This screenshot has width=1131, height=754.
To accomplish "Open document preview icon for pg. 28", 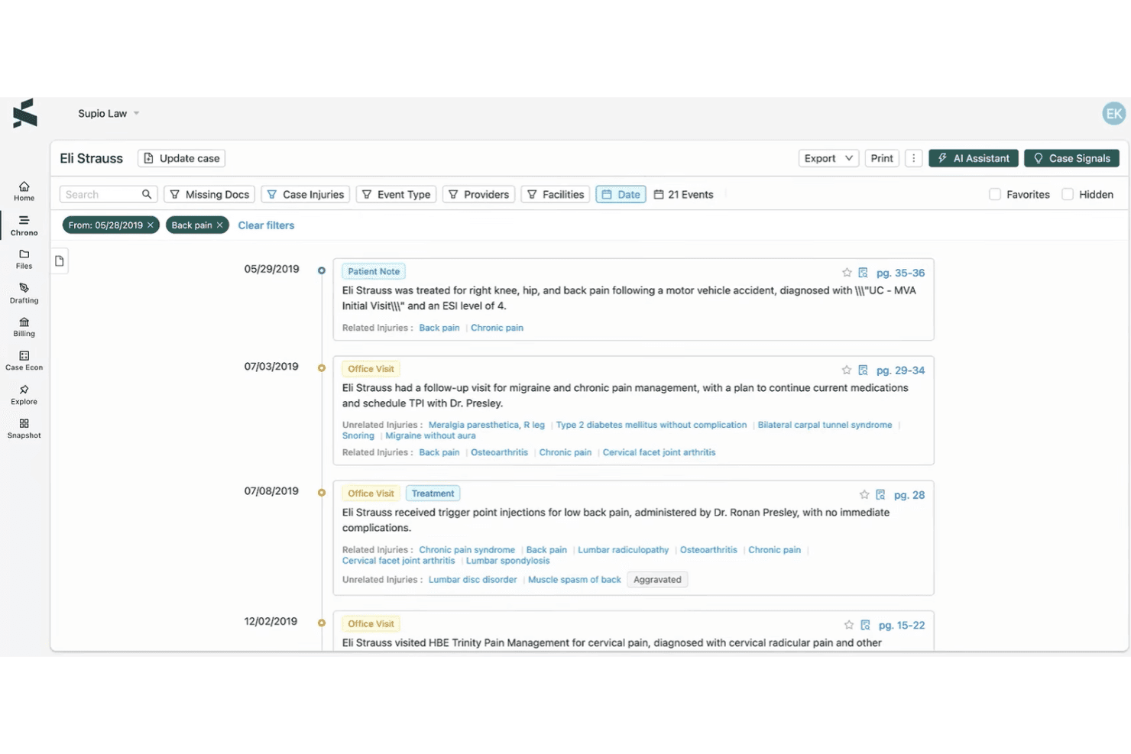I will coord(880,495).
